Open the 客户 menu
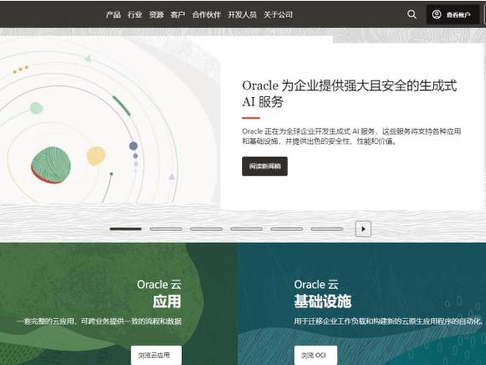This screenshot has height=365, width=486. pos(177,15)
